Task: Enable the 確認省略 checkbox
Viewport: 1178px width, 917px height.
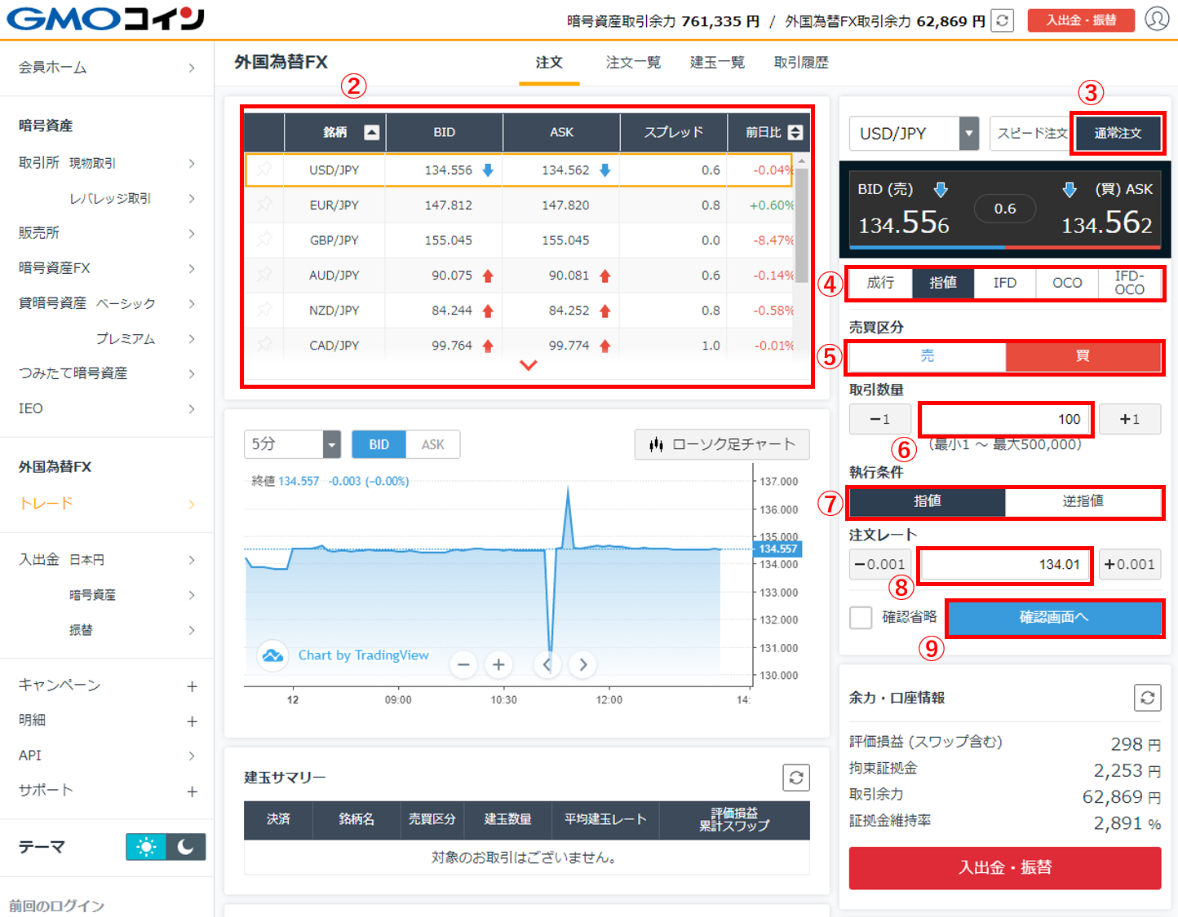Action: click(861, 618)
